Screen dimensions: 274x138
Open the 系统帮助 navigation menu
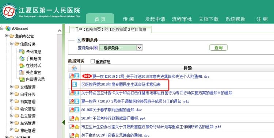pyautogui.click(x=235, y=19)
